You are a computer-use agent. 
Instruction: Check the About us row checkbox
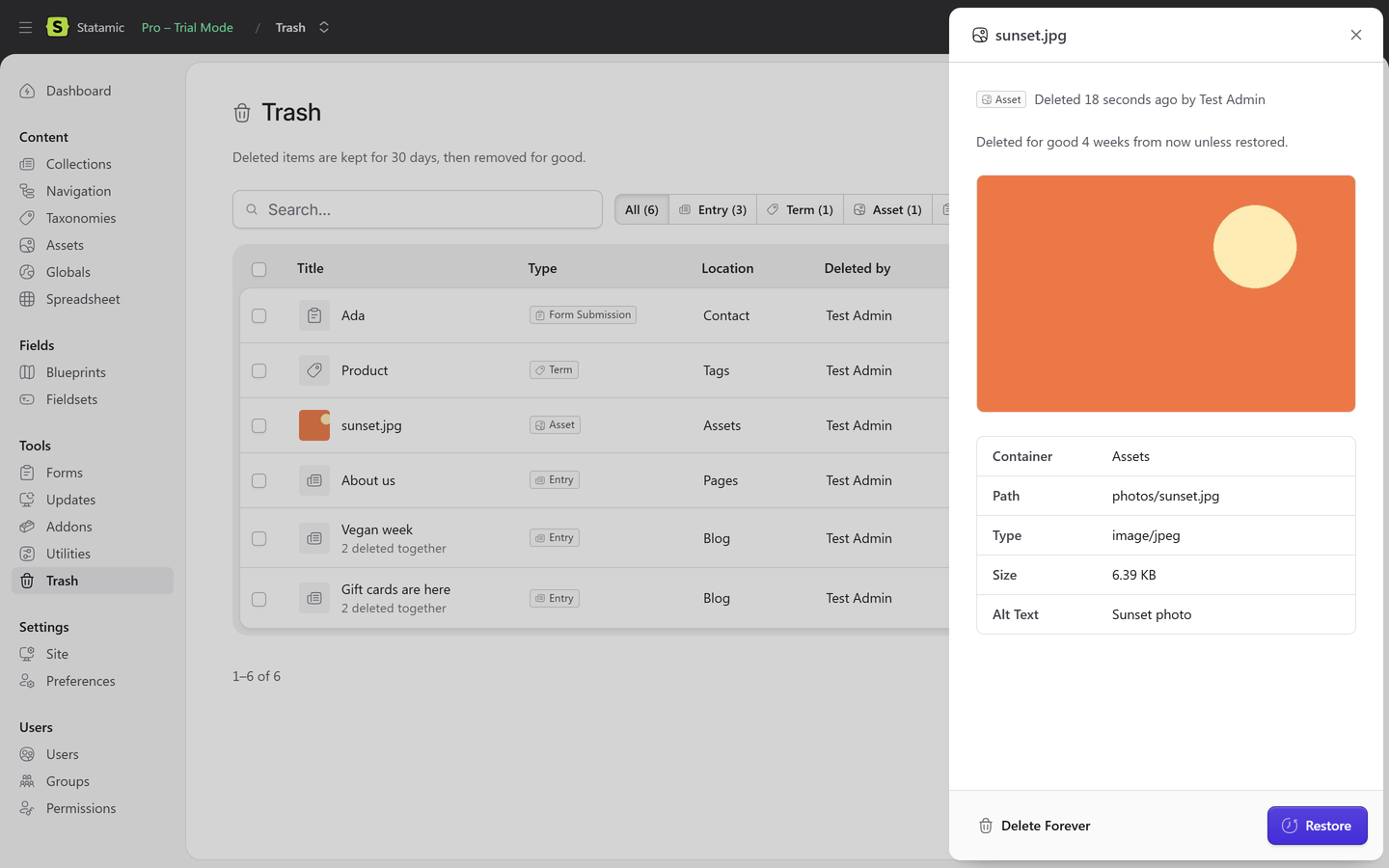[259, 480]
